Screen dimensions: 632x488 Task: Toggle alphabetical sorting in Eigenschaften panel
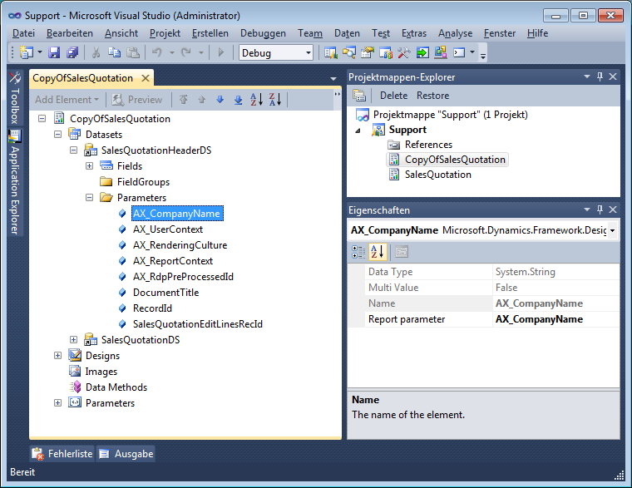(377, 251)
